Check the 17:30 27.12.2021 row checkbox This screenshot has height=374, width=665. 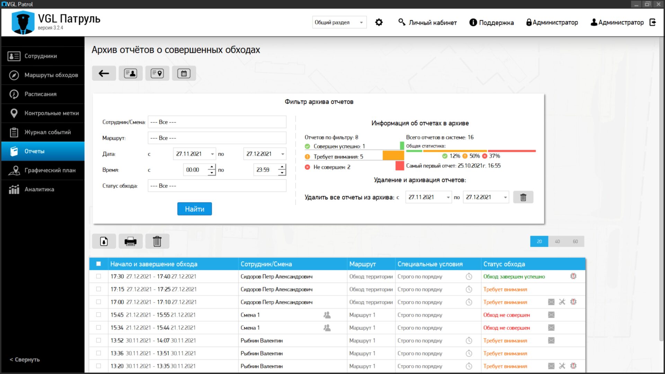pyautogui.click(x=99, y=276)
